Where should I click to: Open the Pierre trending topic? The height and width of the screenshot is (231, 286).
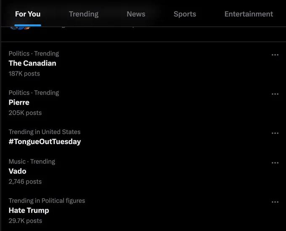click(19, 102)
